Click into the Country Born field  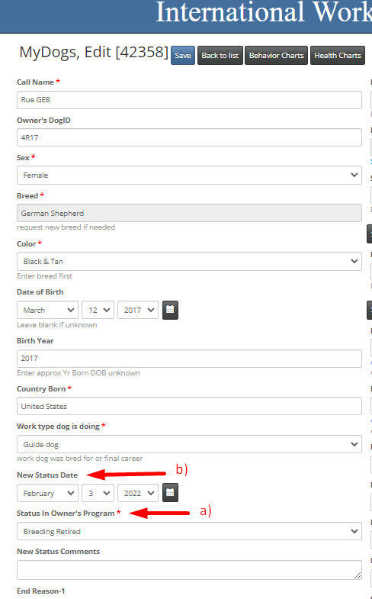click(189, 406)
